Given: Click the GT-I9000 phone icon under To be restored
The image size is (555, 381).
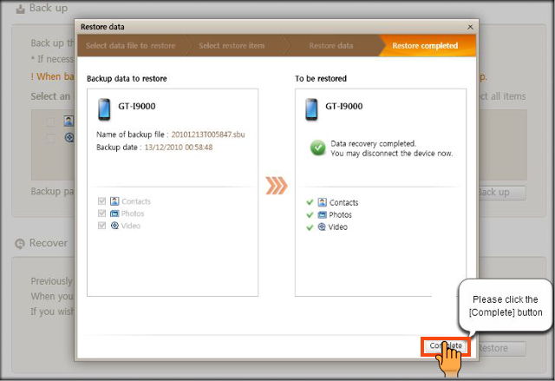Looking at the screenshot, I should point(312,110).
